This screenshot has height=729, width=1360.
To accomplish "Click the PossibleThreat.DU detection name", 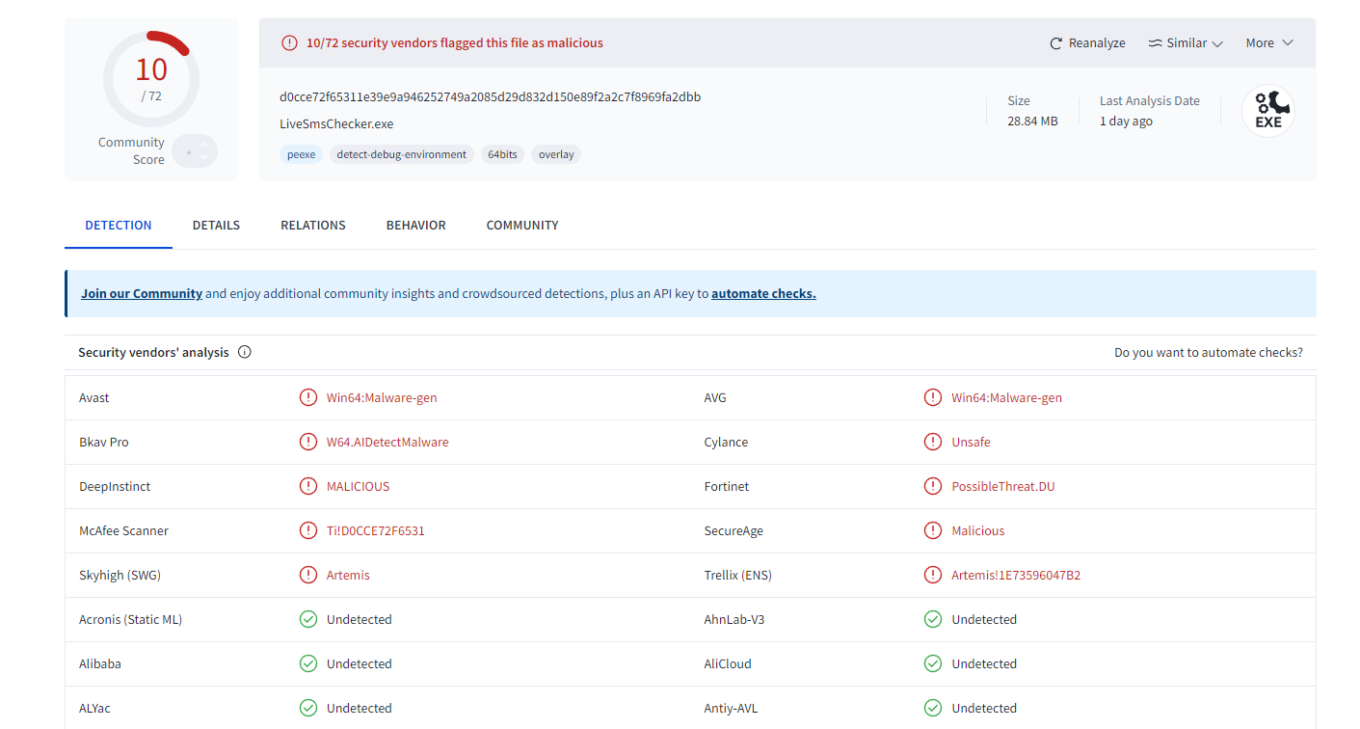I will pyautogui.click(x=1002, y=486).
